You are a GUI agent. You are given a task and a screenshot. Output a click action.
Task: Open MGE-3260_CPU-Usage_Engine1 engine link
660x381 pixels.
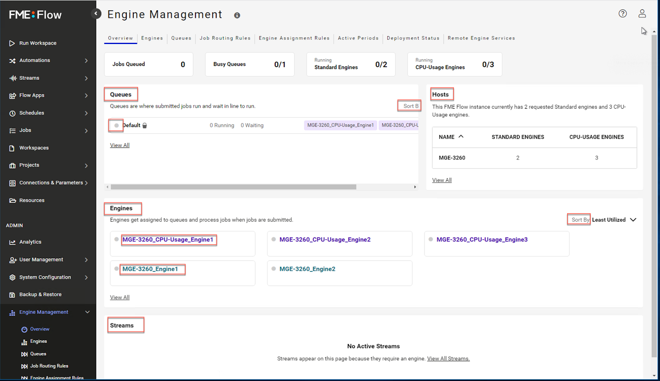pos(168,240)
